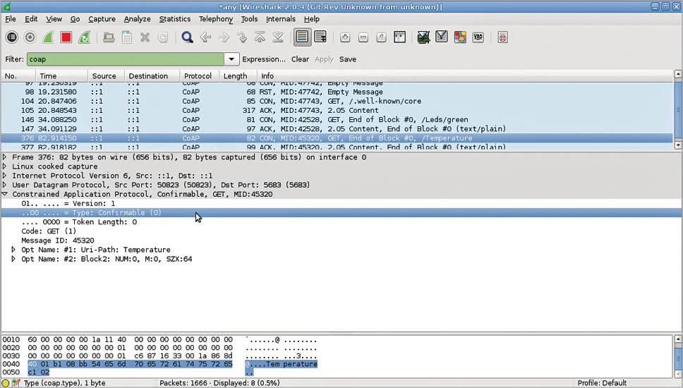
Task: Open coloring rules icon
Action: click(460, 37)
